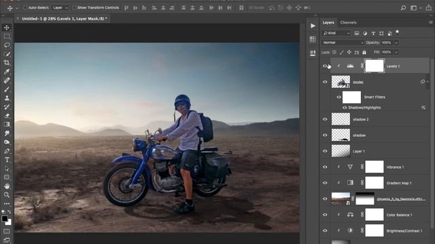
Task: Hide the Shadows/Highlights filter
Action: pyautogui.click(x=345, y=108)
